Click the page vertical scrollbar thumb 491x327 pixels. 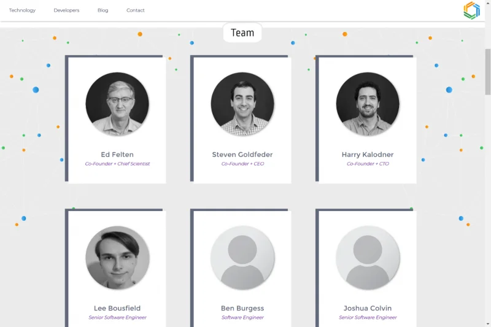[x=487, y=72]
